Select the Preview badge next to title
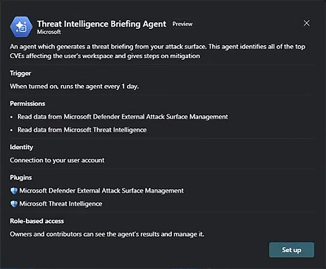The height and width of the screenshot is (269, 326). coord(183,24)
